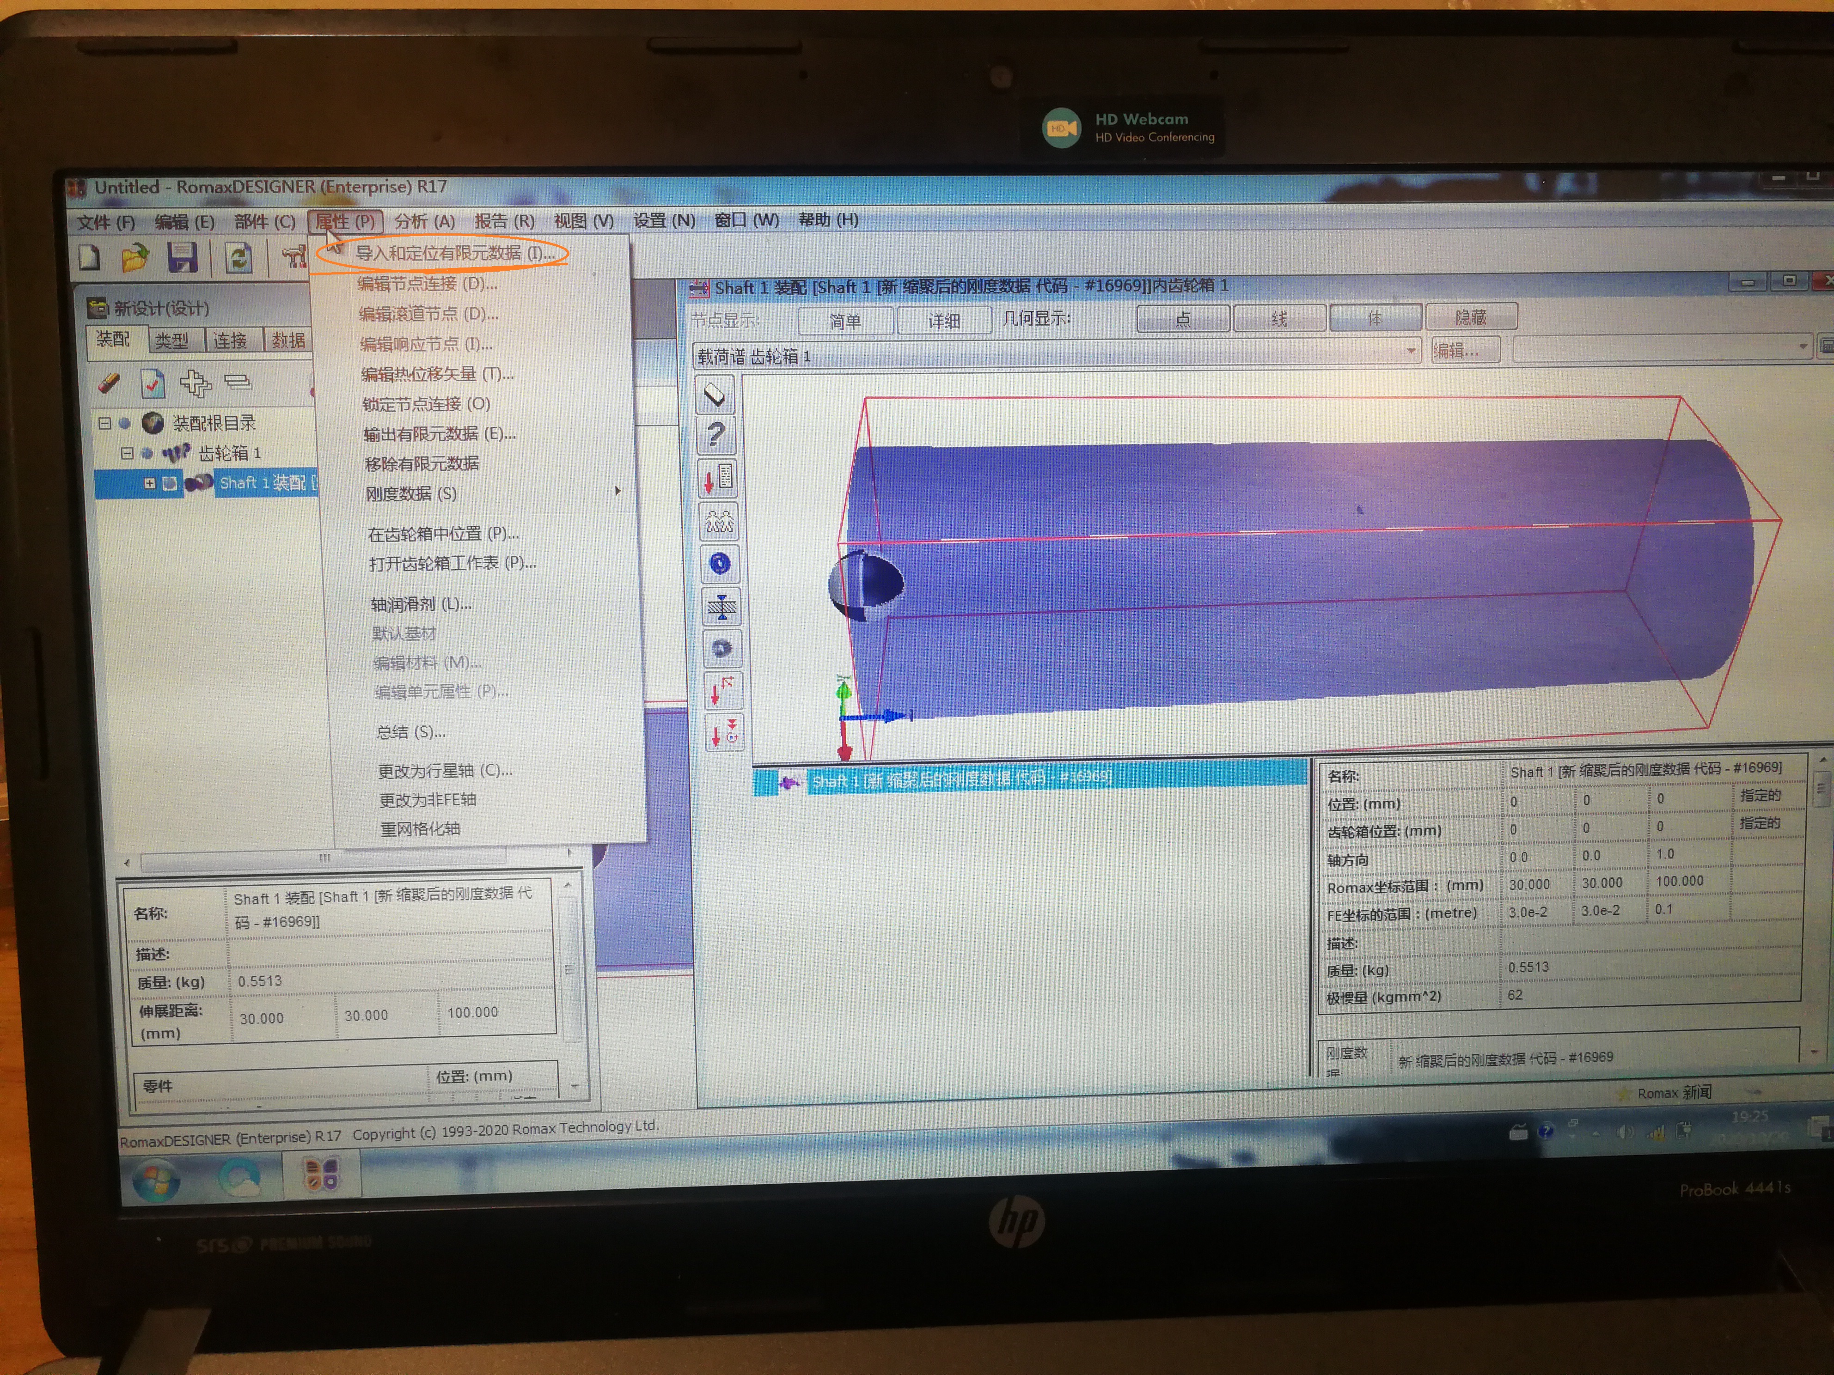Click the blue dot next to 齿轮箱 1

[x=147, y=453]
